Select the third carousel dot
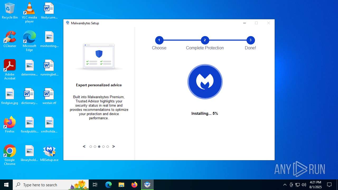338x190 pixels. click(x=99, y=146)
